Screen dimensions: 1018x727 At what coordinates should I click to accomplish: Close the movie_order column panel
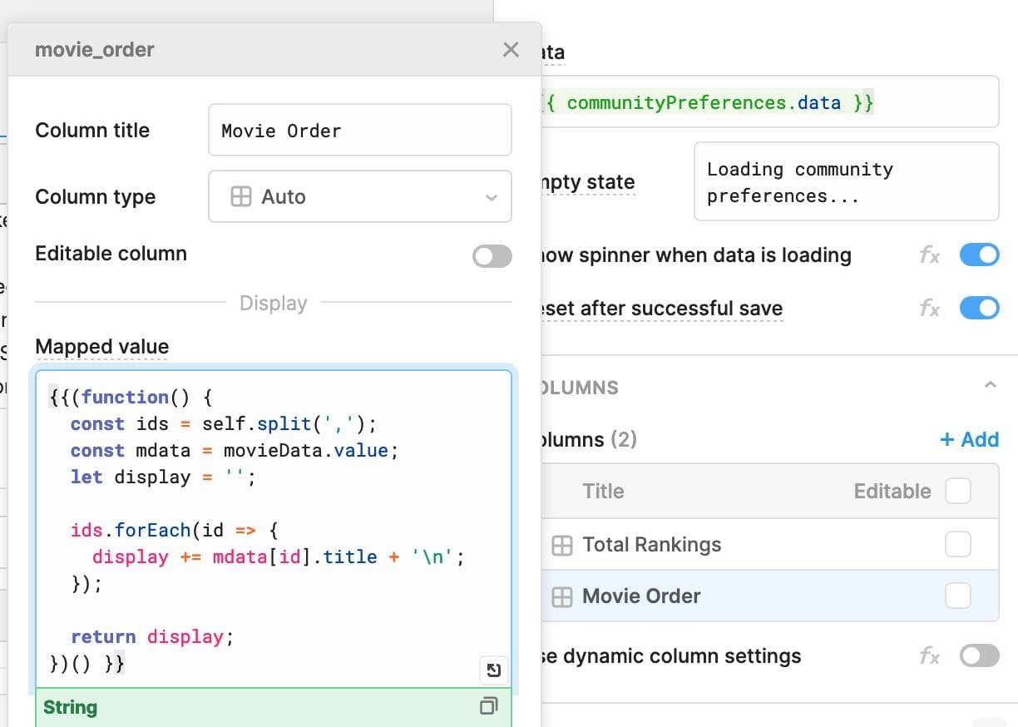511,50
